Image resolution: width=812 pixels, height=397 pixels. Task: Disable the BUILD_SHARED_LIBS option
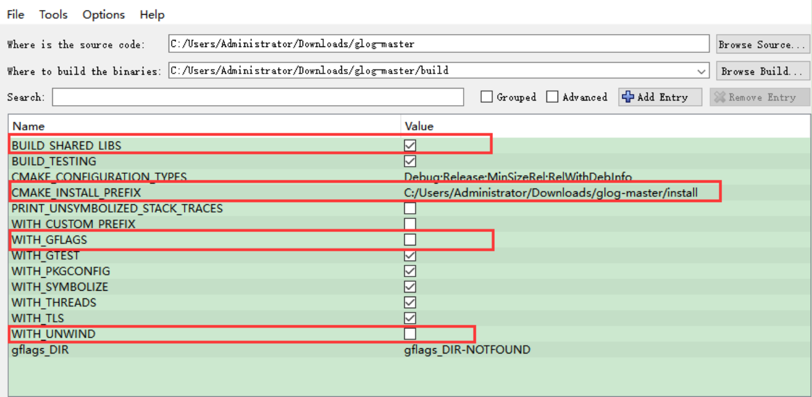[x=410, y=144]
